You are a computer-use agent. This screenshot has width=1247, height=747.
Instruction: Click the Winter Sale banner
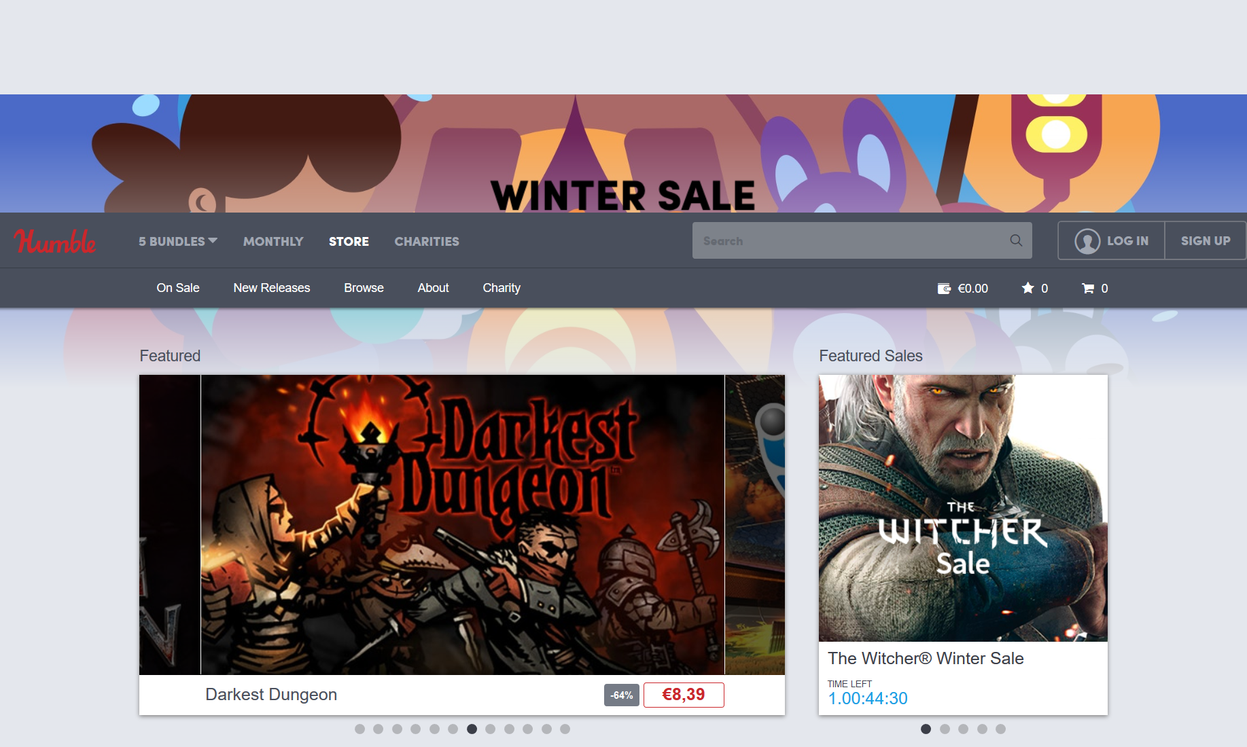pyautogui.click(x=623, y=153)
